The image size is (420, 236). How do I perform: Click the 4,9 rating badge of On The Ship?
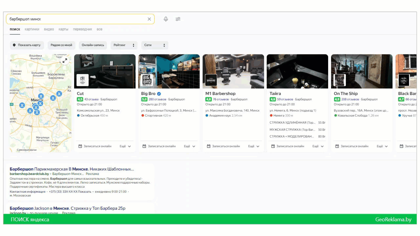[x=337, y=99]
